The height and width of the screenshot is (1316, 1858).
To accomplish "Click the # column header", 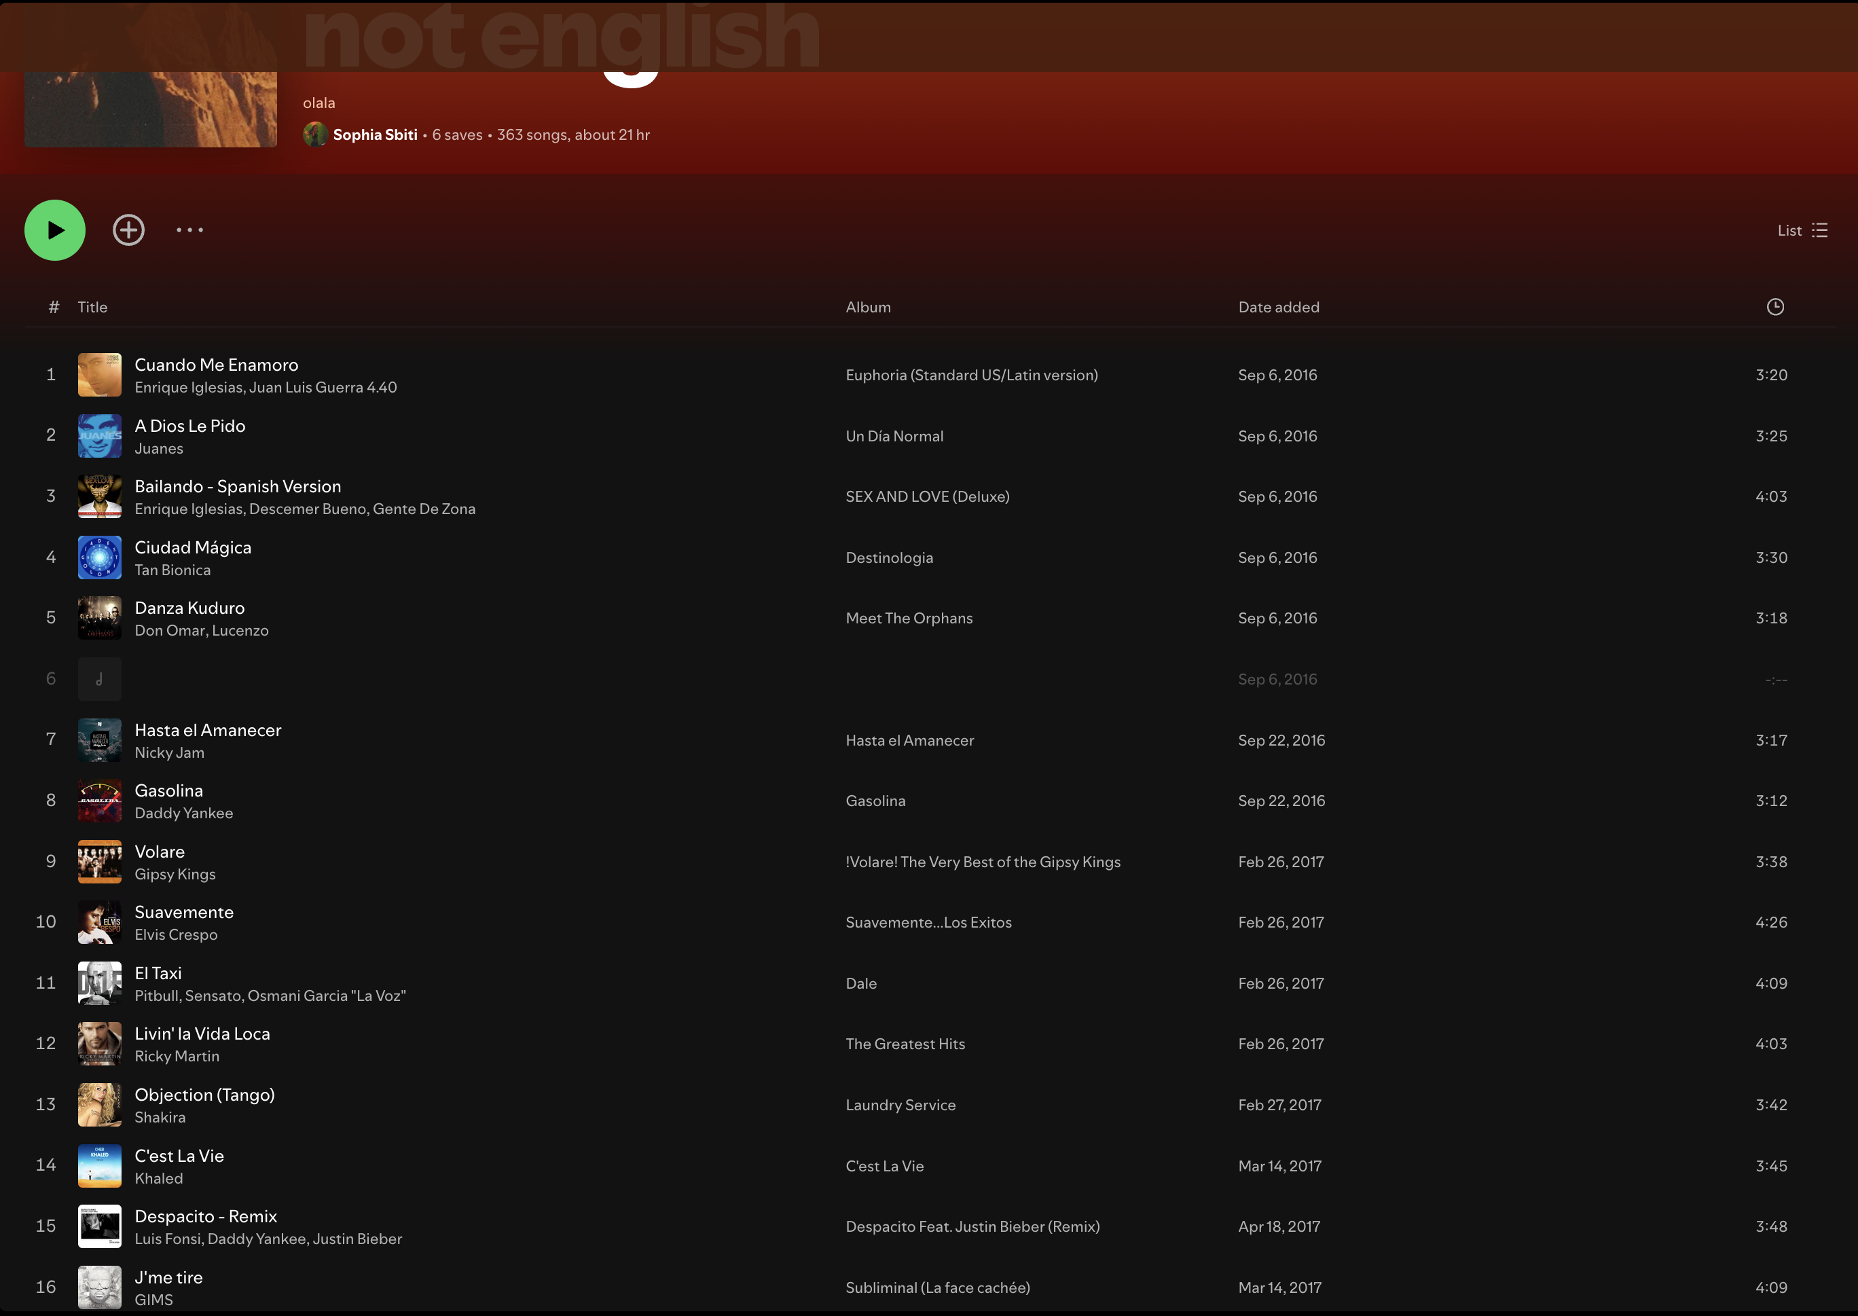I will point(53,306).
